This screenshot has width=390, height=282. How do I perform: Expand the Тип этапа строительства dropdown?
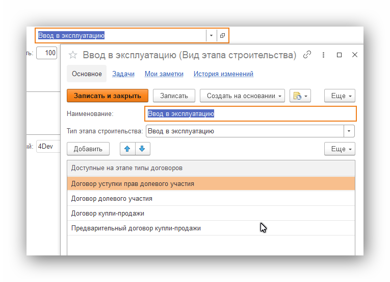349,131
